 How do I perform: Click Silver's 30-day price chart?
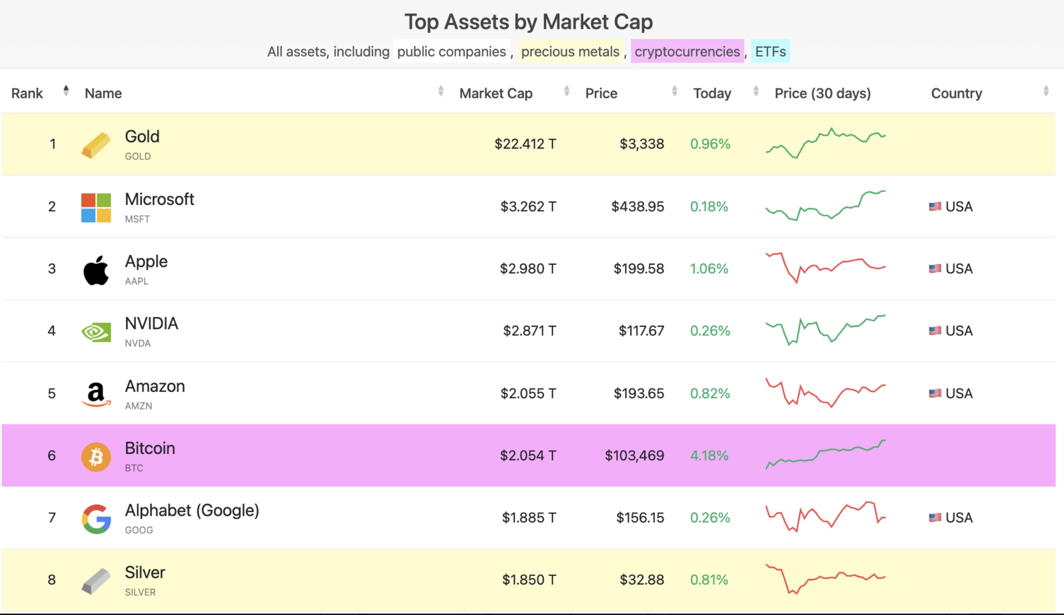[826, 579]
